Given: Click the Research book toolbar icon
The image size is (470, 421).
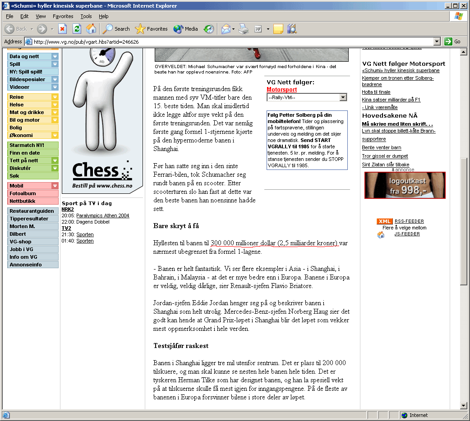Looking at the screenshot, I should [x=292, y=29].
